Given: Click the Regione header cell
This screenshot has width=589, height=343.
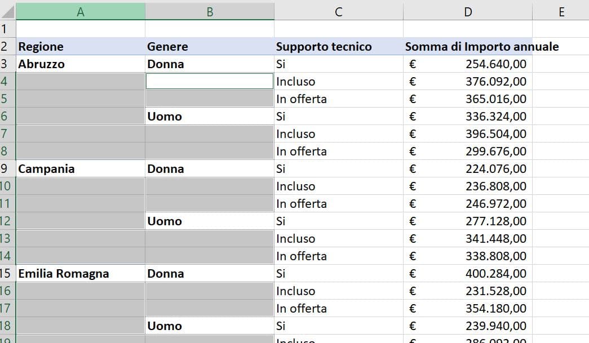Looking at the screenshot, I should (x=81, y=46).
